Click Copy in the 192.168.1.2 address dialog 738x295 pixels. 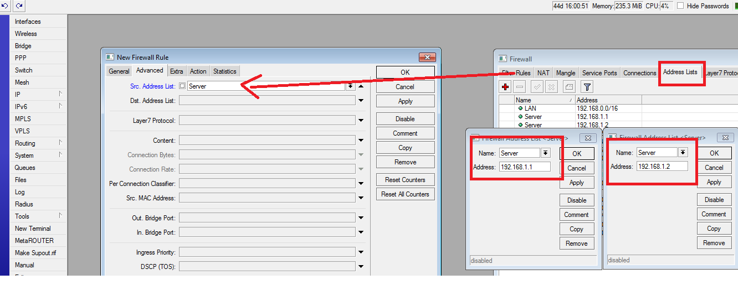[x=714, y=229]
